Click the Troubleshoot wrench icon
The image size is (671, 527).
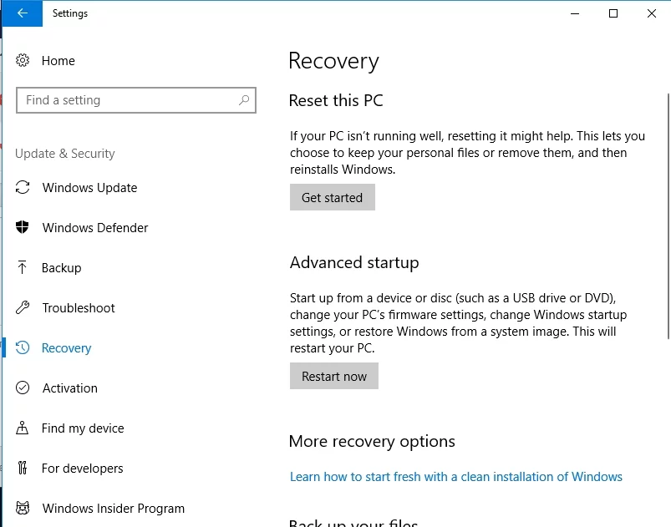pyautogui.click(x=23, y=308)
